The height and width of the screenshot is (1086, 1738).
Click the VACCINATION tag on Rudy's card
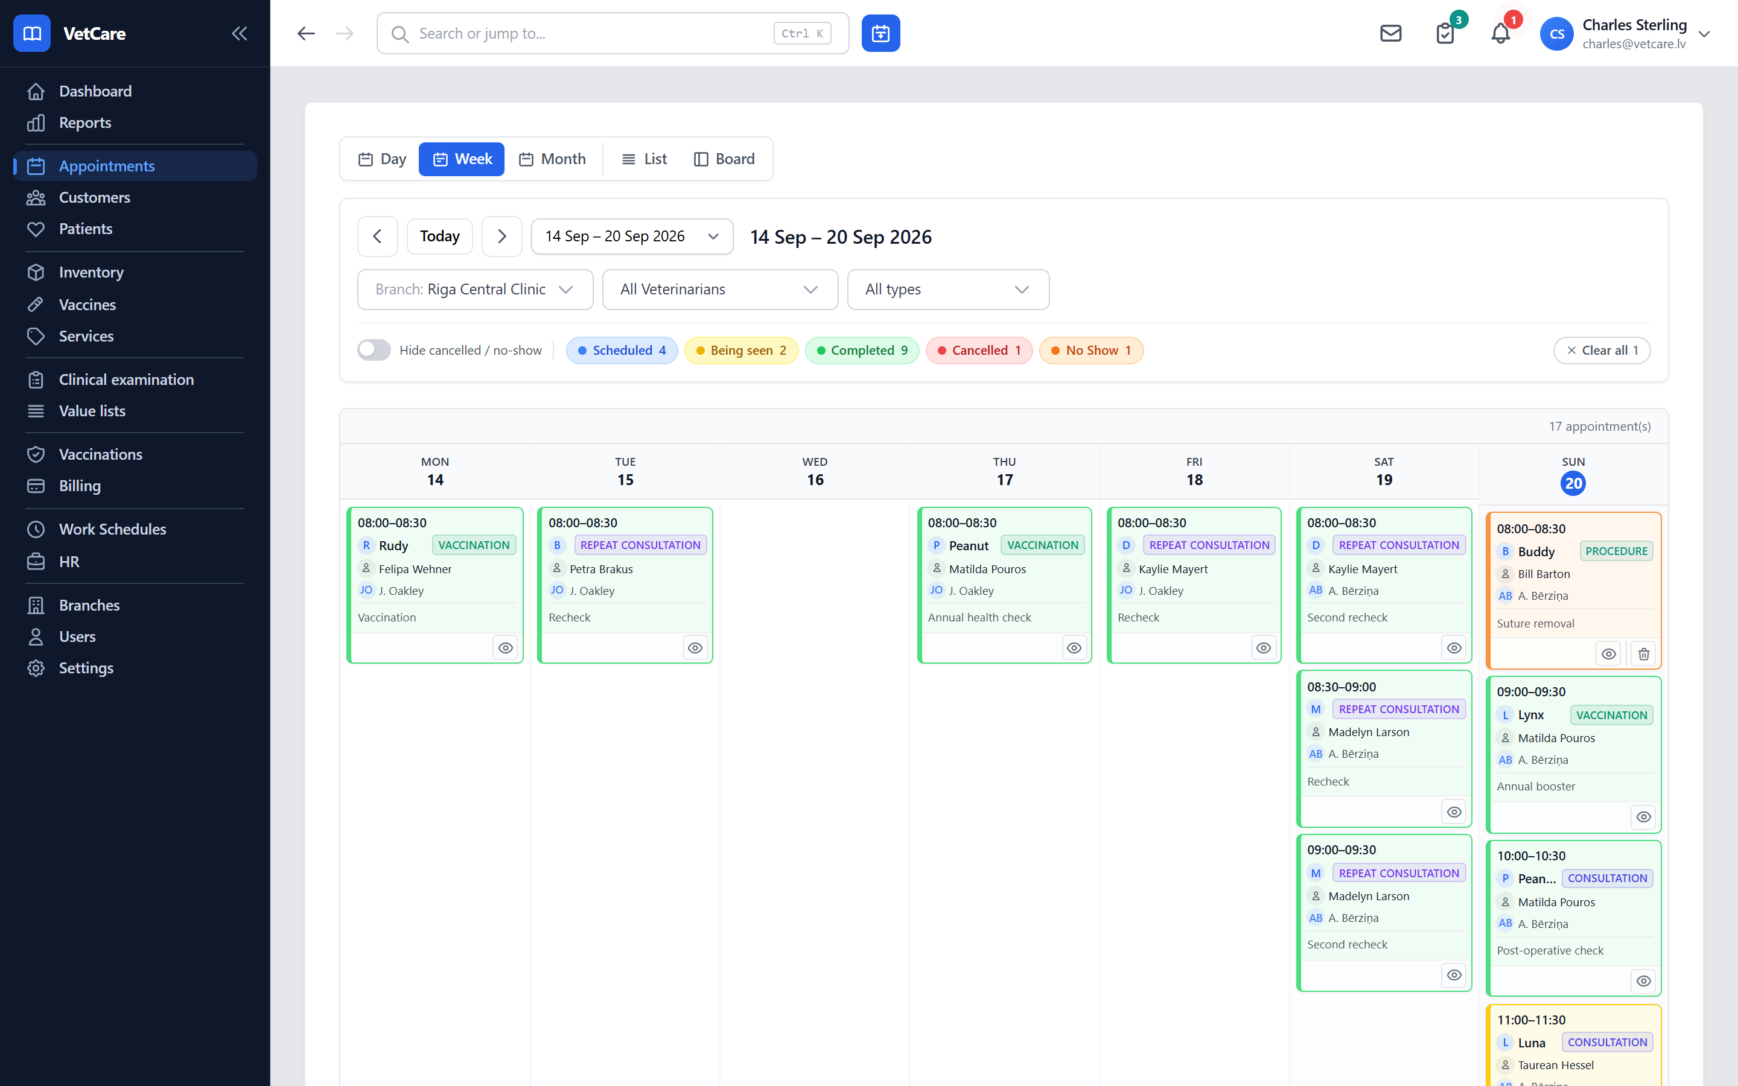click(474, 545)
